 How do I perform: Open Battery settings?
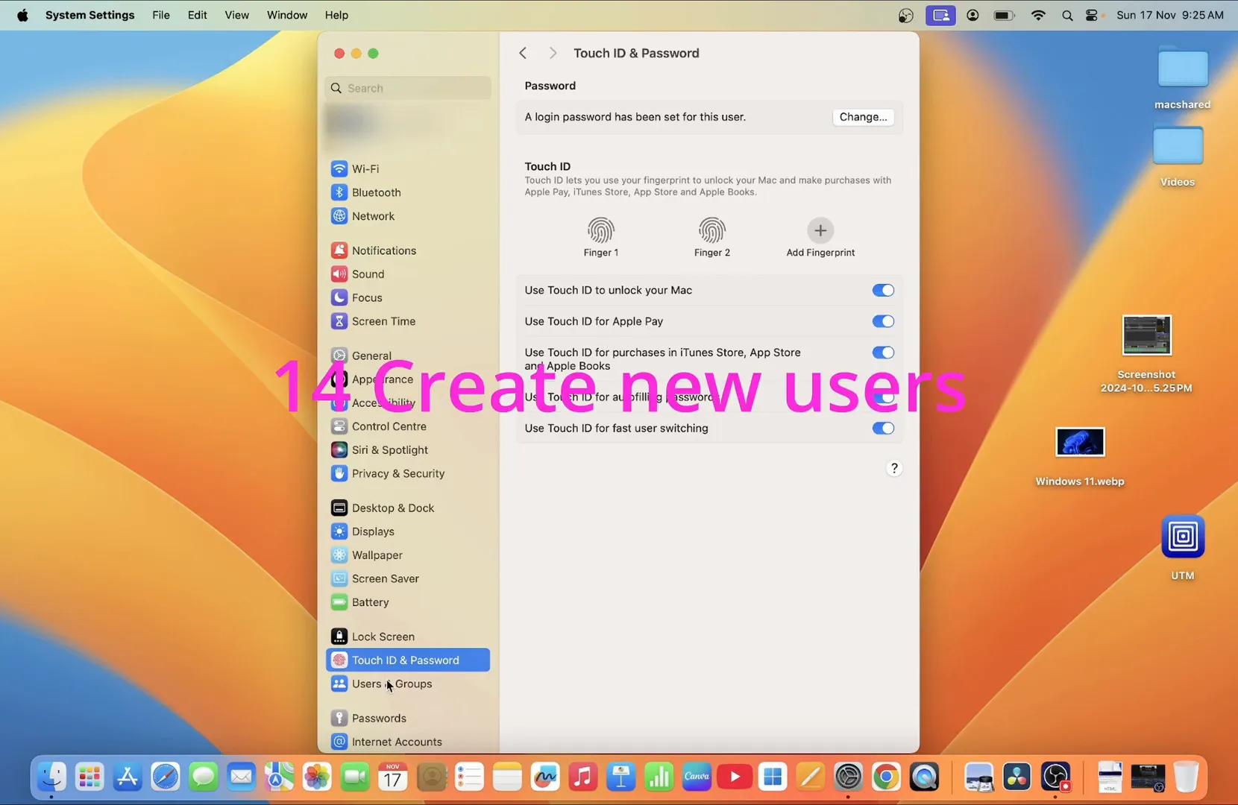tap(407, 602)
